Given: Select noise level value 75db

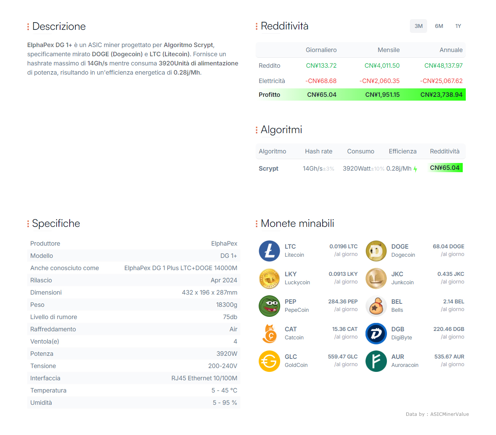Looking at the screenshot, I should [x=230, y=317].
